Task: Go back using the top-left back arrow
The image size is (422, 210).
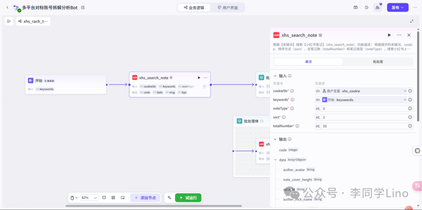Action: click(7, 7)
